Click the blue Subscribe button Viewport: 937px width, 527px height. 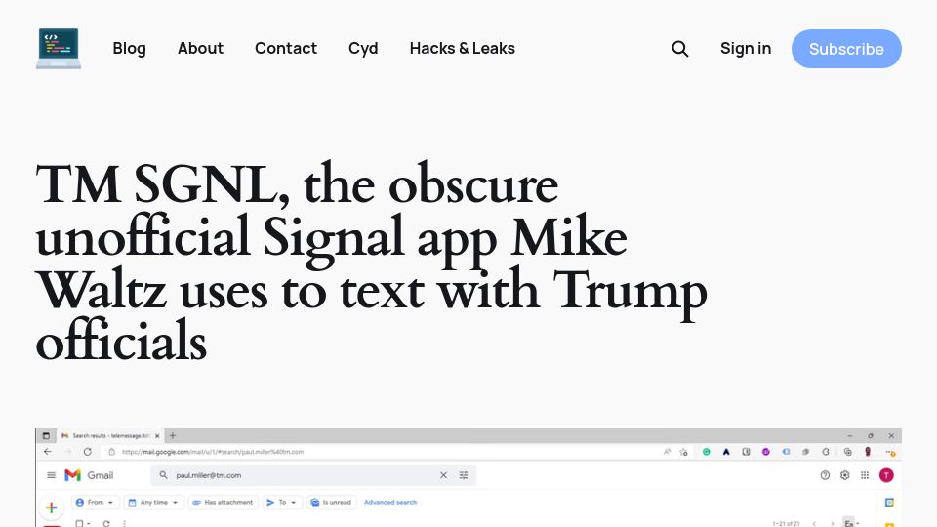point(846,49)
